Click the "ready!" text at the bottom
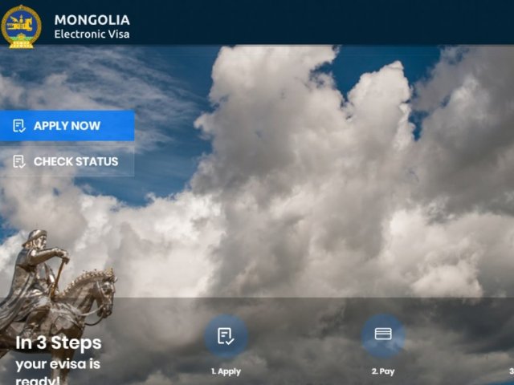514x385 pixels. coord(38,381)
